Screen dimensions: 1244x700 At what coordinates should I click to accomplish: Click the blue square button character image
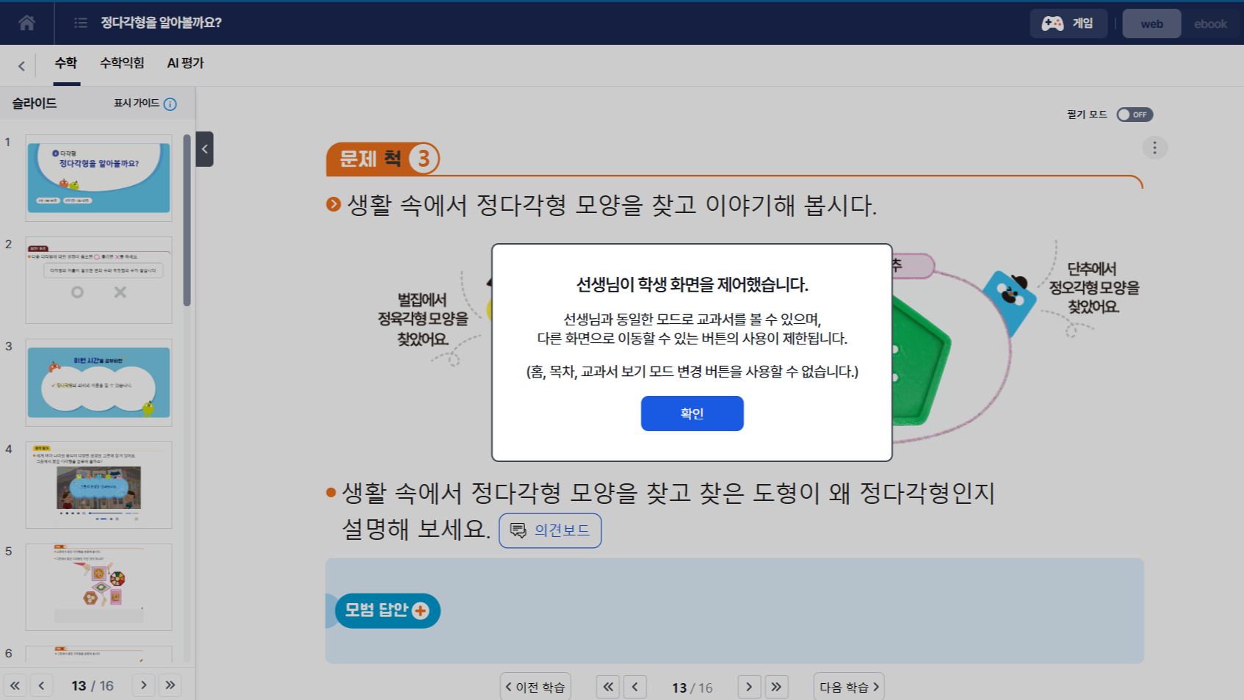tap(1009, 302)
